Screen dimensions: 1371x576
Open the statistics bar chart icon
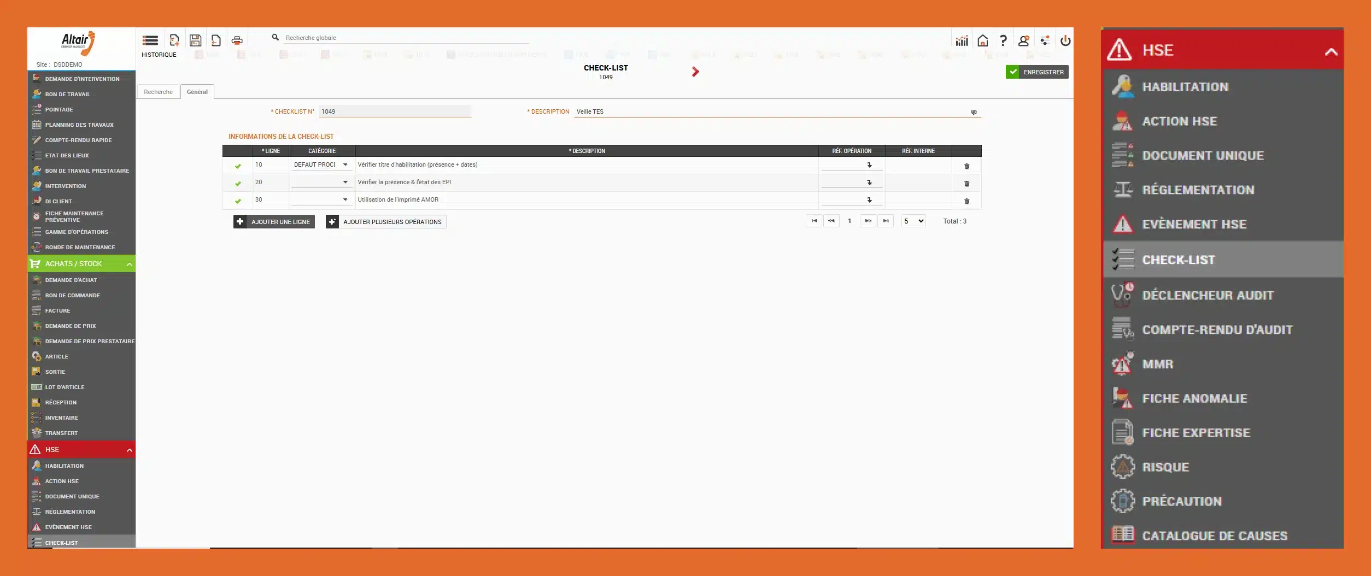962,40
